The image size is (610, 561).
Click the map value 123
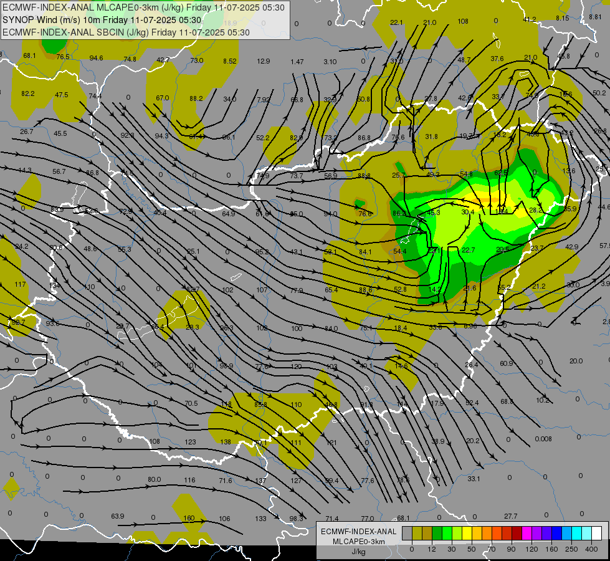pos(190,442)
